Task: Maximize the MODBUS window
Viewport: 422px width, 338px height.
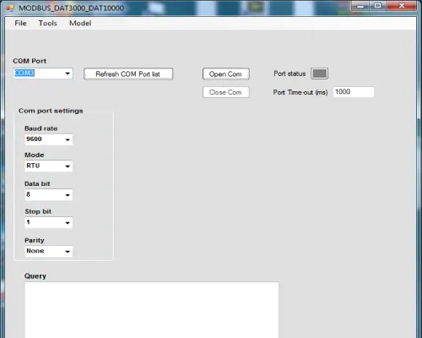Action: tap(378, 6)
